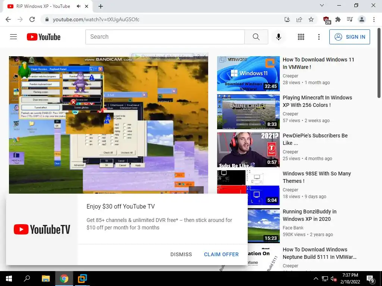Click Creeper channel under Windows 11 video
This screenshot has width=382, height=286.
(x=290, y=76)
